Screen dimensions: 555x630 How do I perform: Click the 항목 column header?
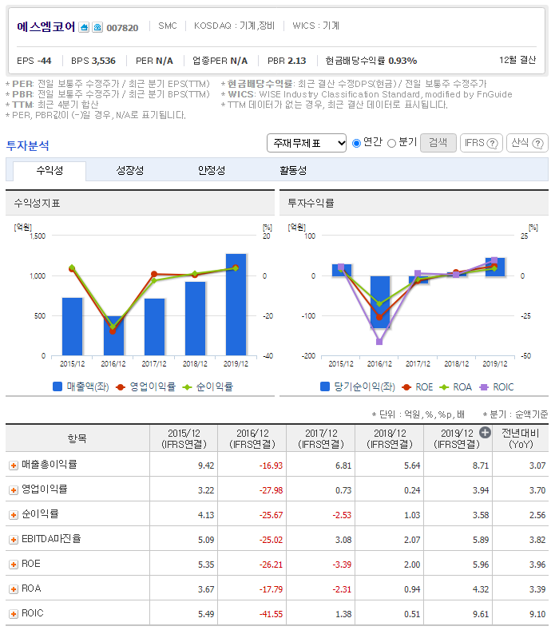pyautogui.click(x=77, y=438)
